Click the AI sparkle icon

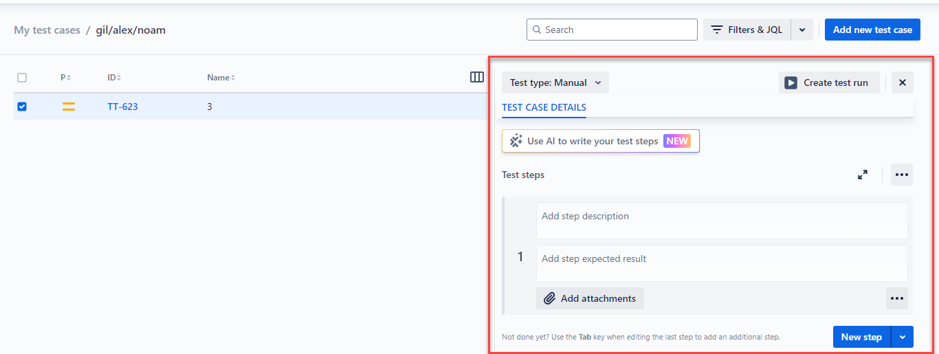coord(516,141)
